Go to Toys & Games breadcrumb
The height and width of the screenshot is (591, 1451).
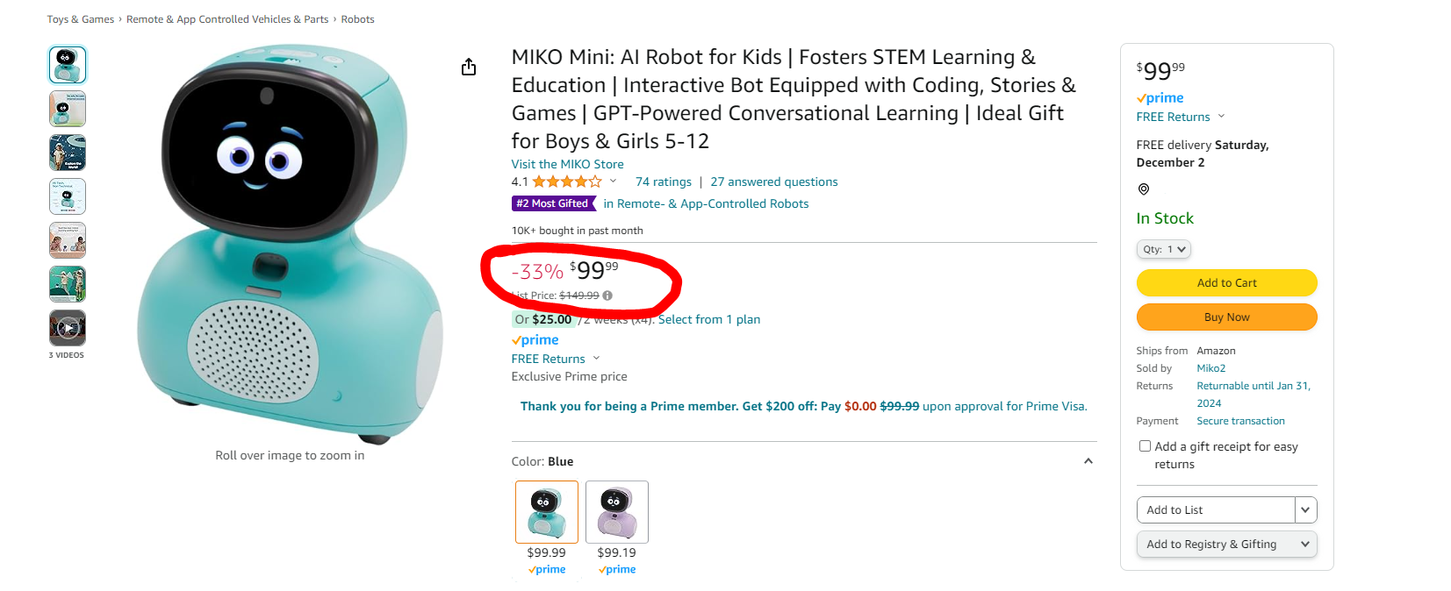click(81, 19)
